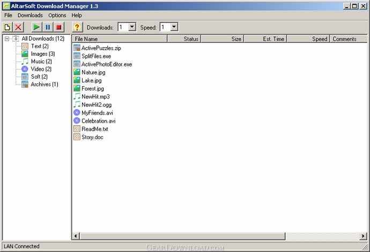Select ReadMe.txt in the list
370x252 pixels.
point(95,129)
